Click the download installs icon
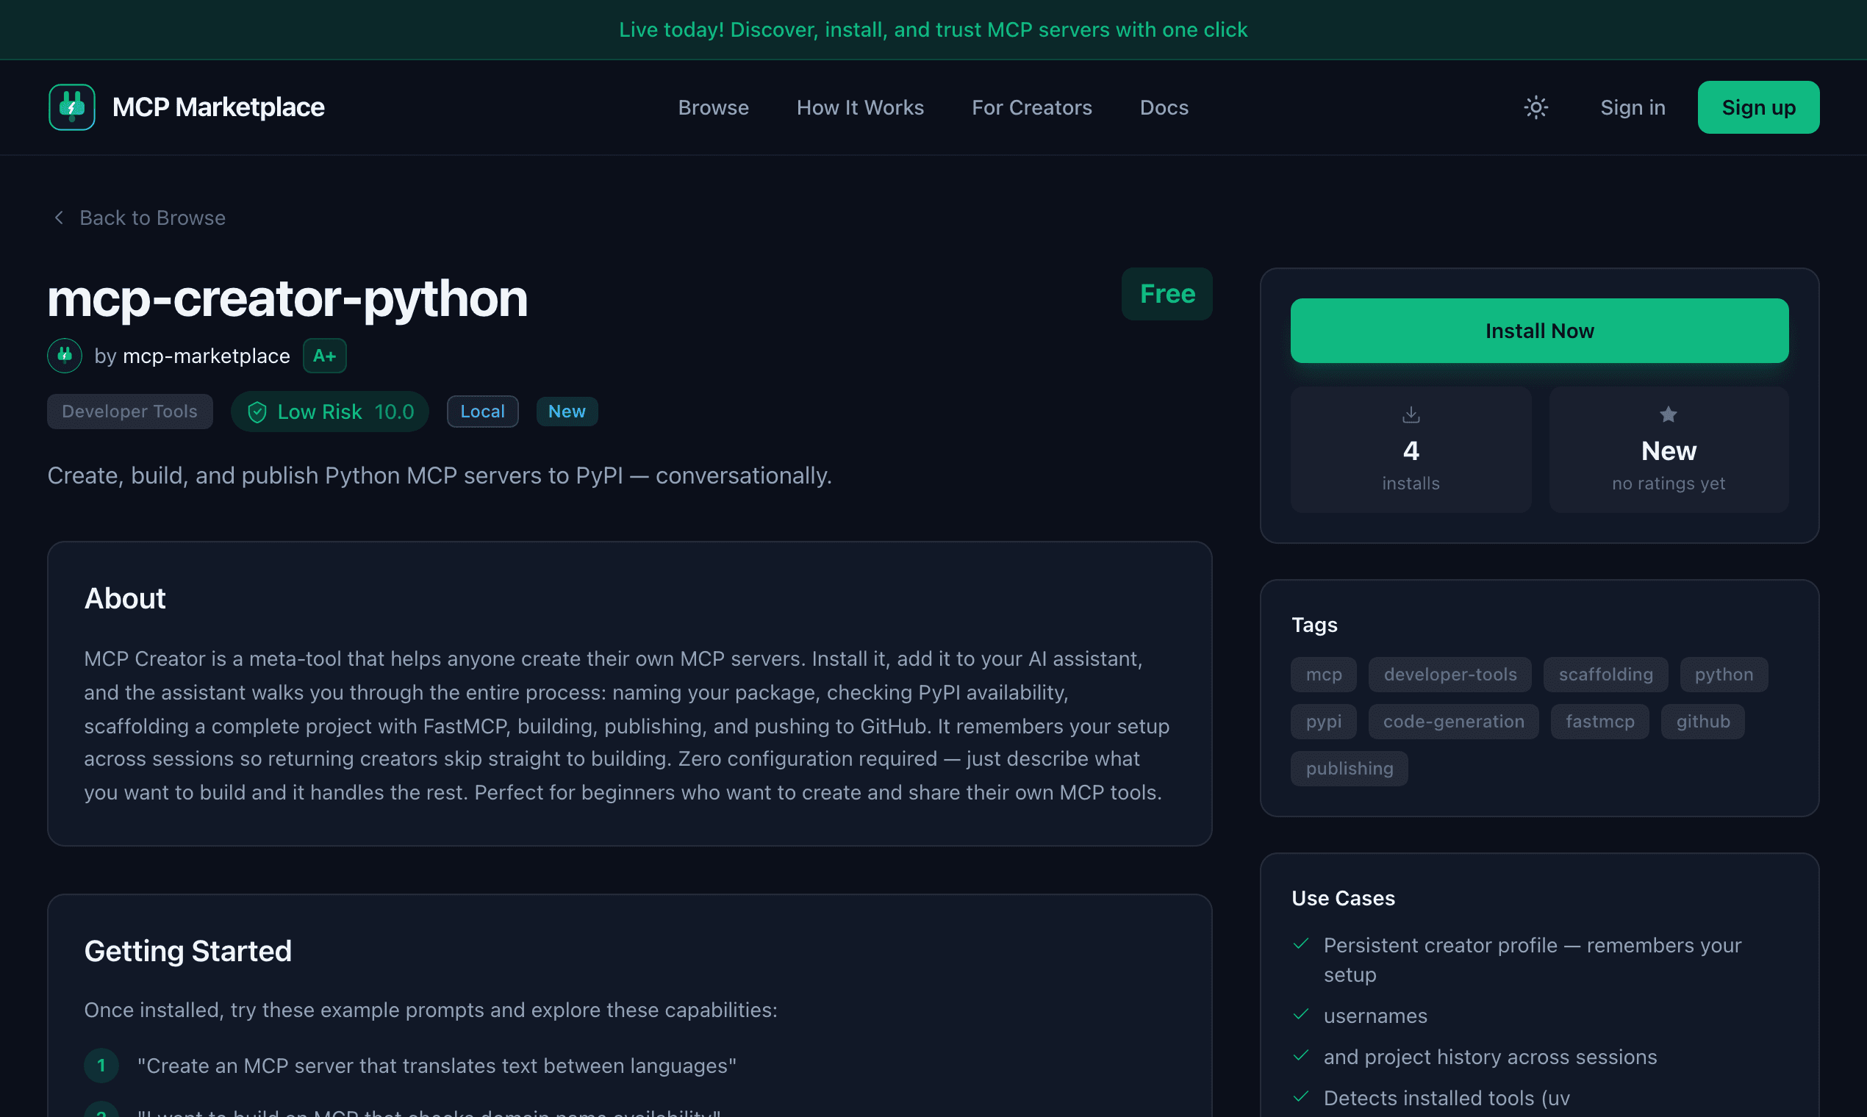This screenshot has height=1117, width=1867. (x=1411, y=414)
